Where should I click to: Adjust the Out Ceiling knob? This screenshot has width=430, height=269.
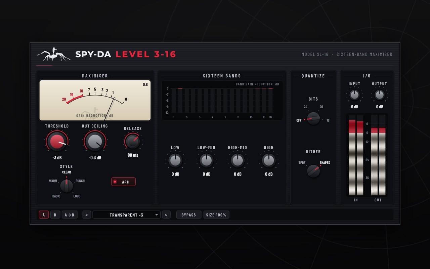(95, 141)
